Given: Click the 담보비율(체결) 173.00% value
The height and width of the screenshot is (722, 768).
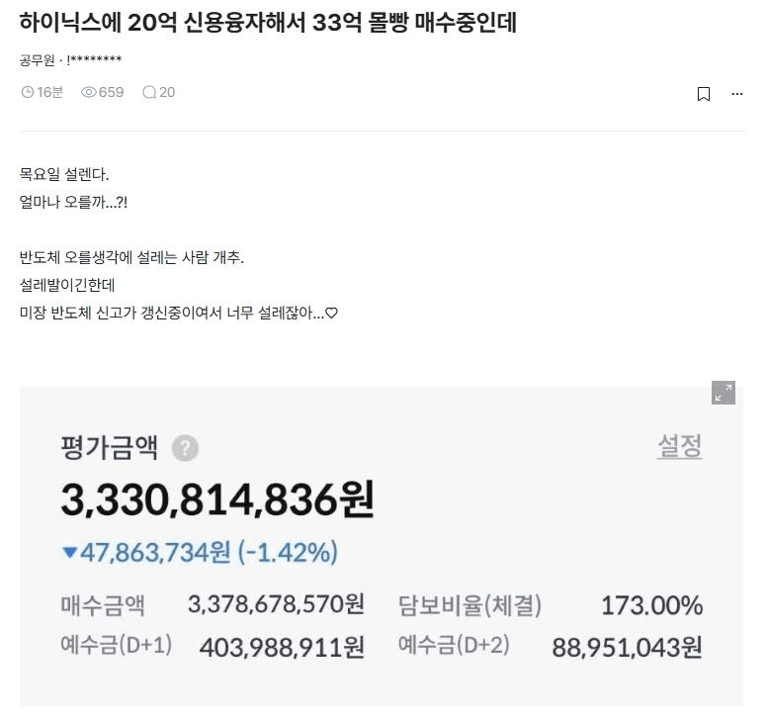Looking at the screenshot, I should click(652, 605).
